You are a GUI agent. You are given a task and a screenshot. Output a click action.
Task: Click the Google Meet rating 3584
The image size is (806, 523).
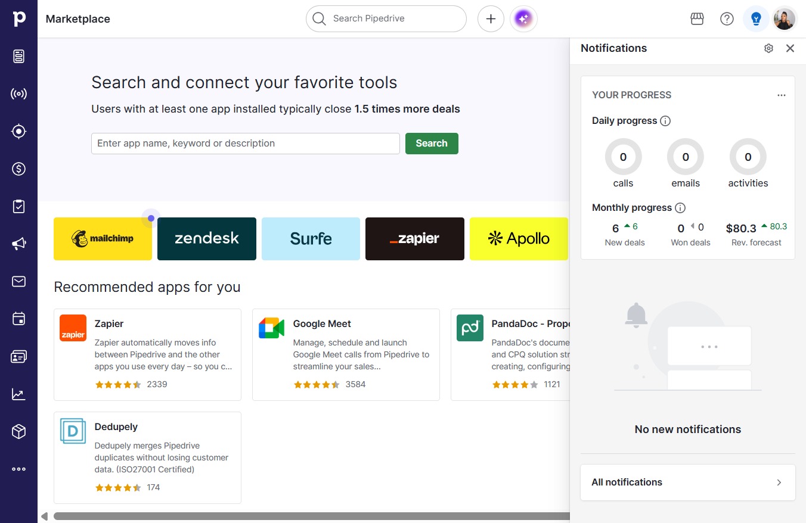[330, 385]
